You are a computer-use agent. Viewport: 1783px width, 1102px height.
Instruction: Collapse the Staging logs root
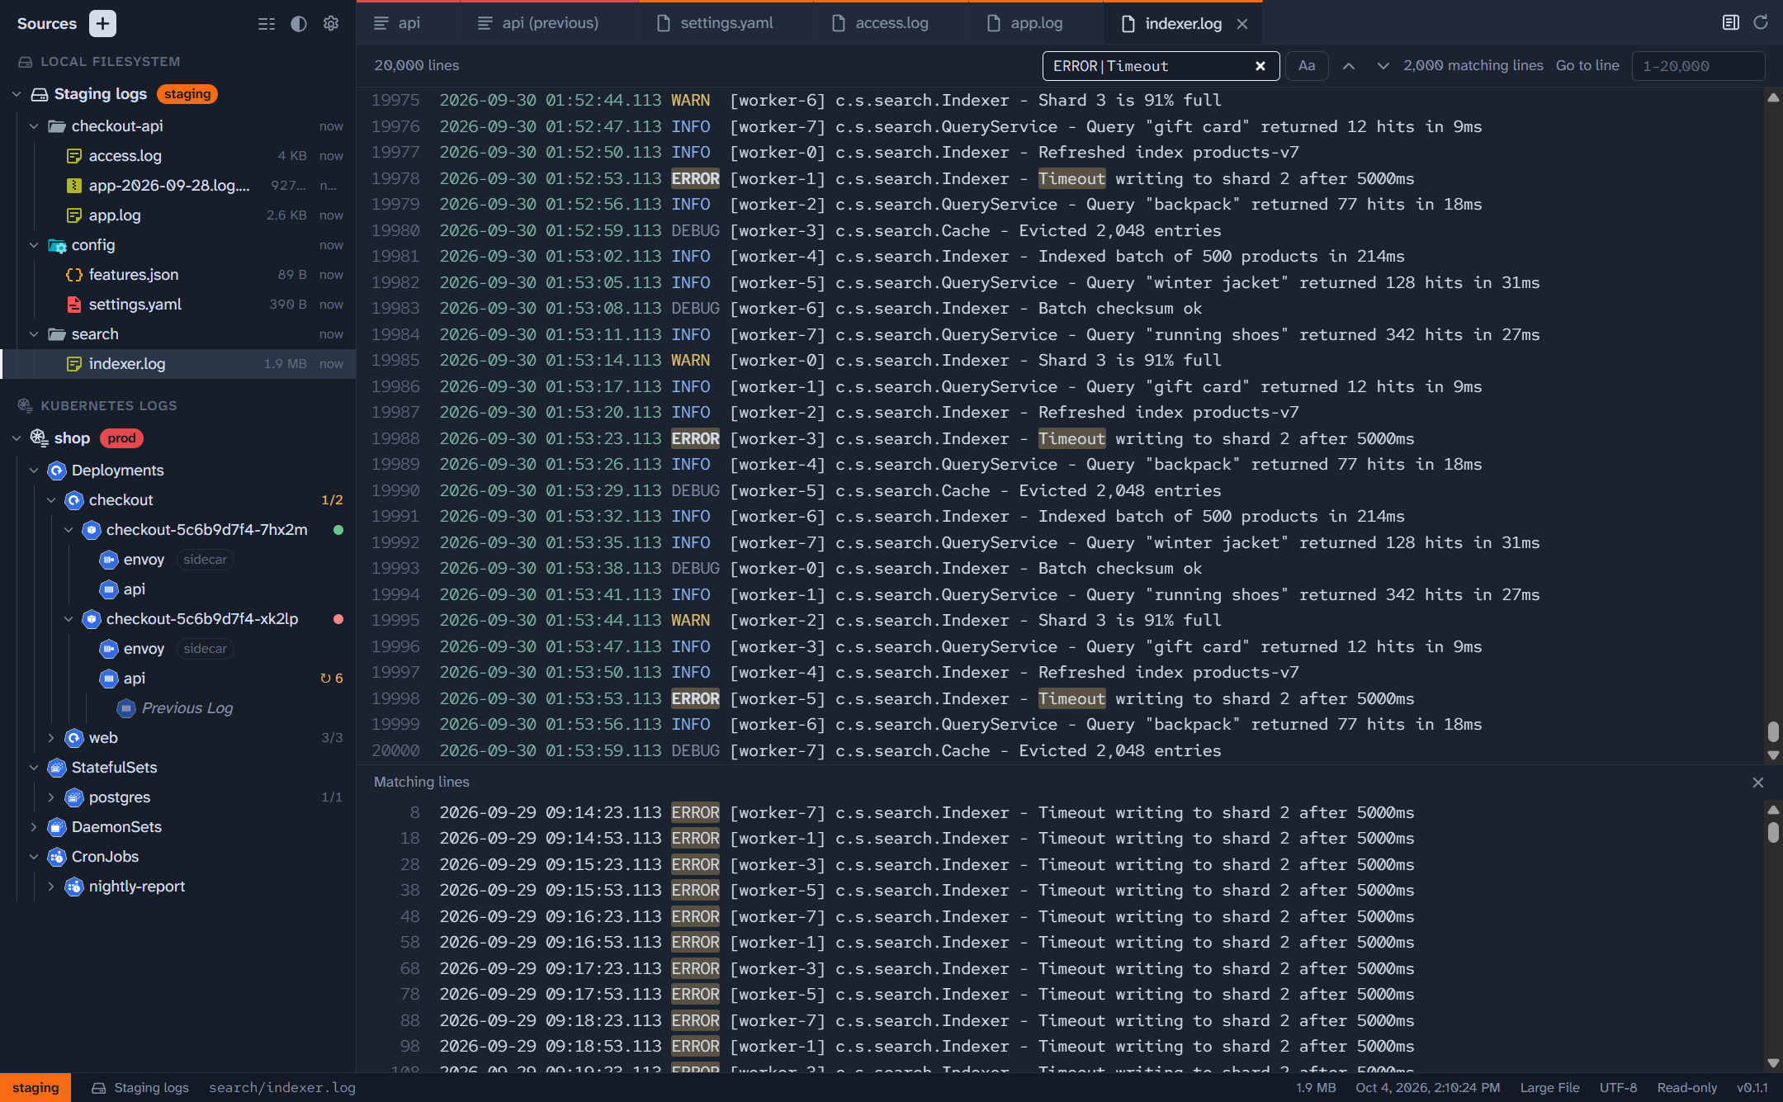tap(17, 94)
